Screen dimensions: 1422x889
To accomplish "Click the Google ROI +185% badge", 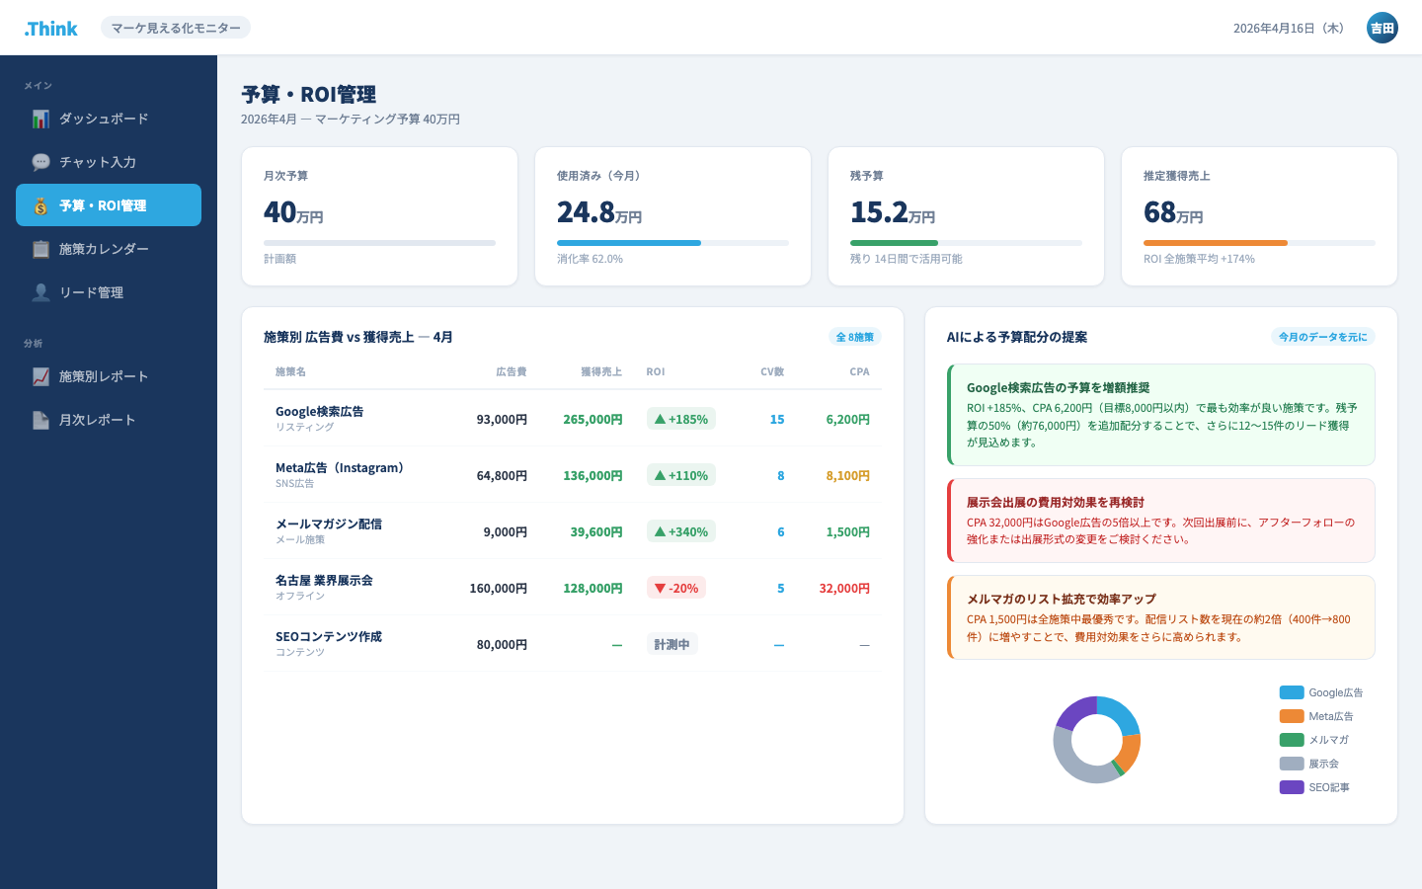I will (681, 419).
